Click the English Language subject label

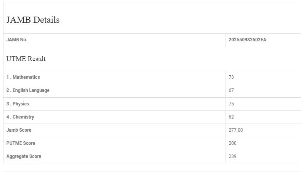(x=28, y=90)
